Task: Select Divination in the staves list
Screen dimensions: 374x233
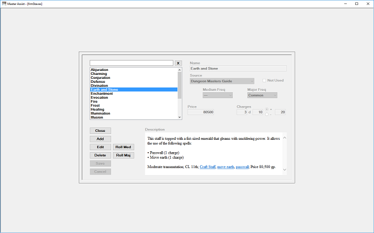Action: click(134, 85)
